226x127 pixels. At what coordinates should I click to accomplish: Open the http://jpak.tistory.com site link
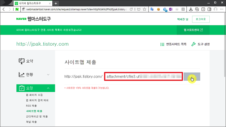pos(42,44)
